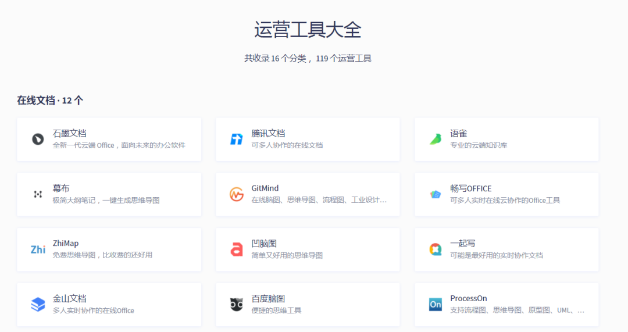628x332 pixels.
Task: Click section heading 在线文档 · 12 个
Action: 49,100
